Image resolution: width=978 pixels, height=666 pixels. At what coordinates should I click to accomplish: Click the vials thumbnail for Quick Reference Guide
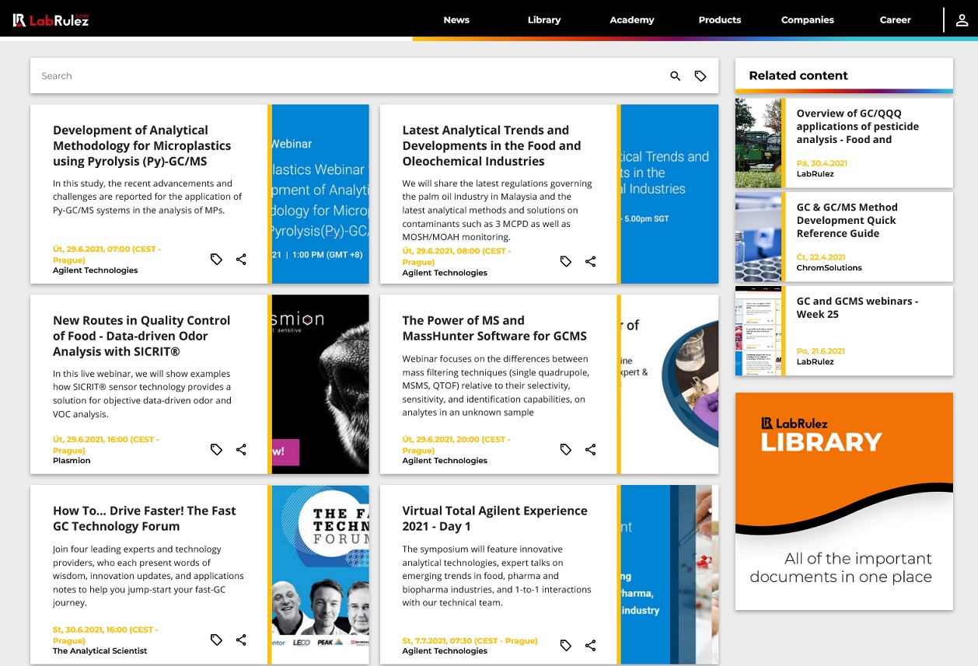(758, 237)
